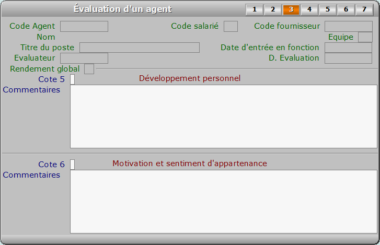Click the Rendement global label
The image size is (380, 245).
click(x=45, y=69)
